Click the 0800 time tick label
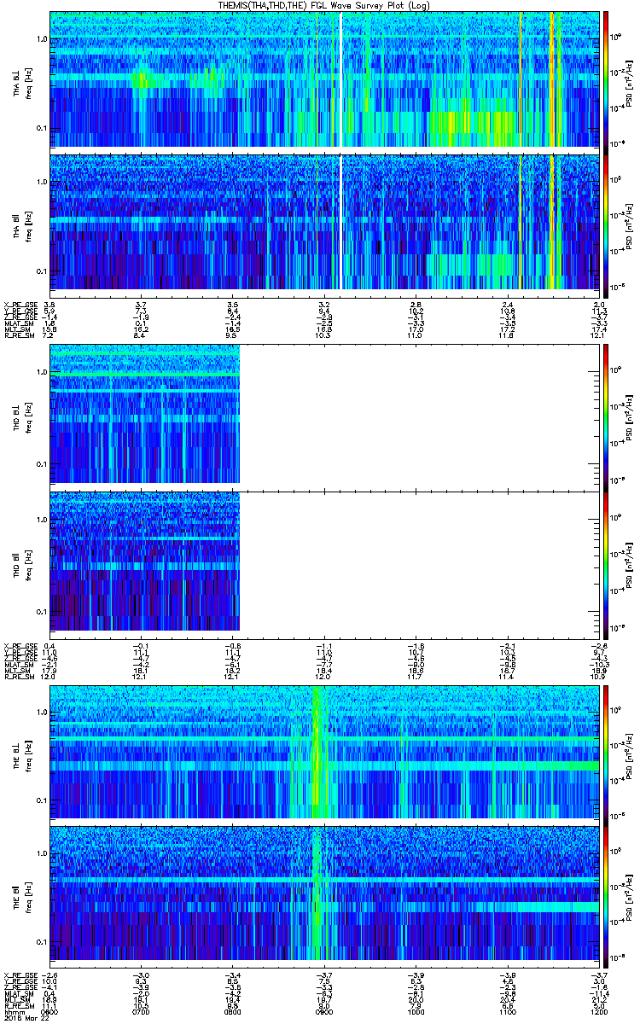640x1024 pixels. (232, 1011)
